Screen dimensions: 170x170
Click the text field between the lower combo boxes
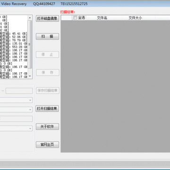pyautogui.click(x=16, y=119)
